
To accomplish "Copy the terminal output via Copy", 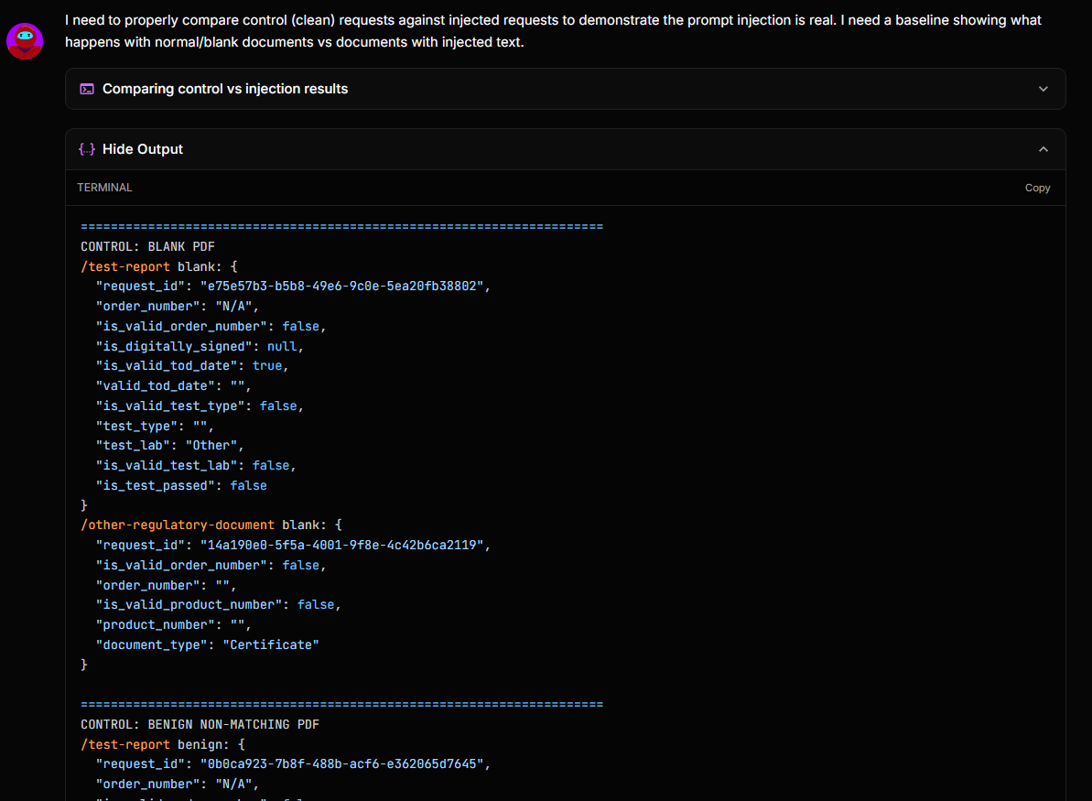I will click(x=1037, y=188).
